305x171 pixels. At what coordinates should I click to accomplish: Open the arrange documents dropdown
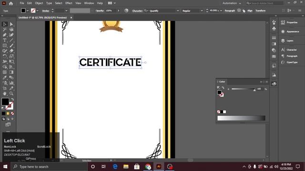point(112,3)
